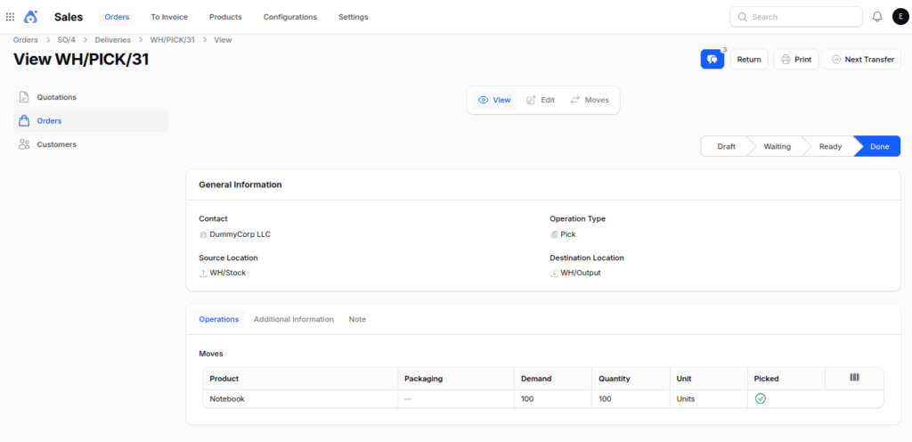Open the chatter messages icon button
This screenshot has height=442, width=912.
[712, 60]
